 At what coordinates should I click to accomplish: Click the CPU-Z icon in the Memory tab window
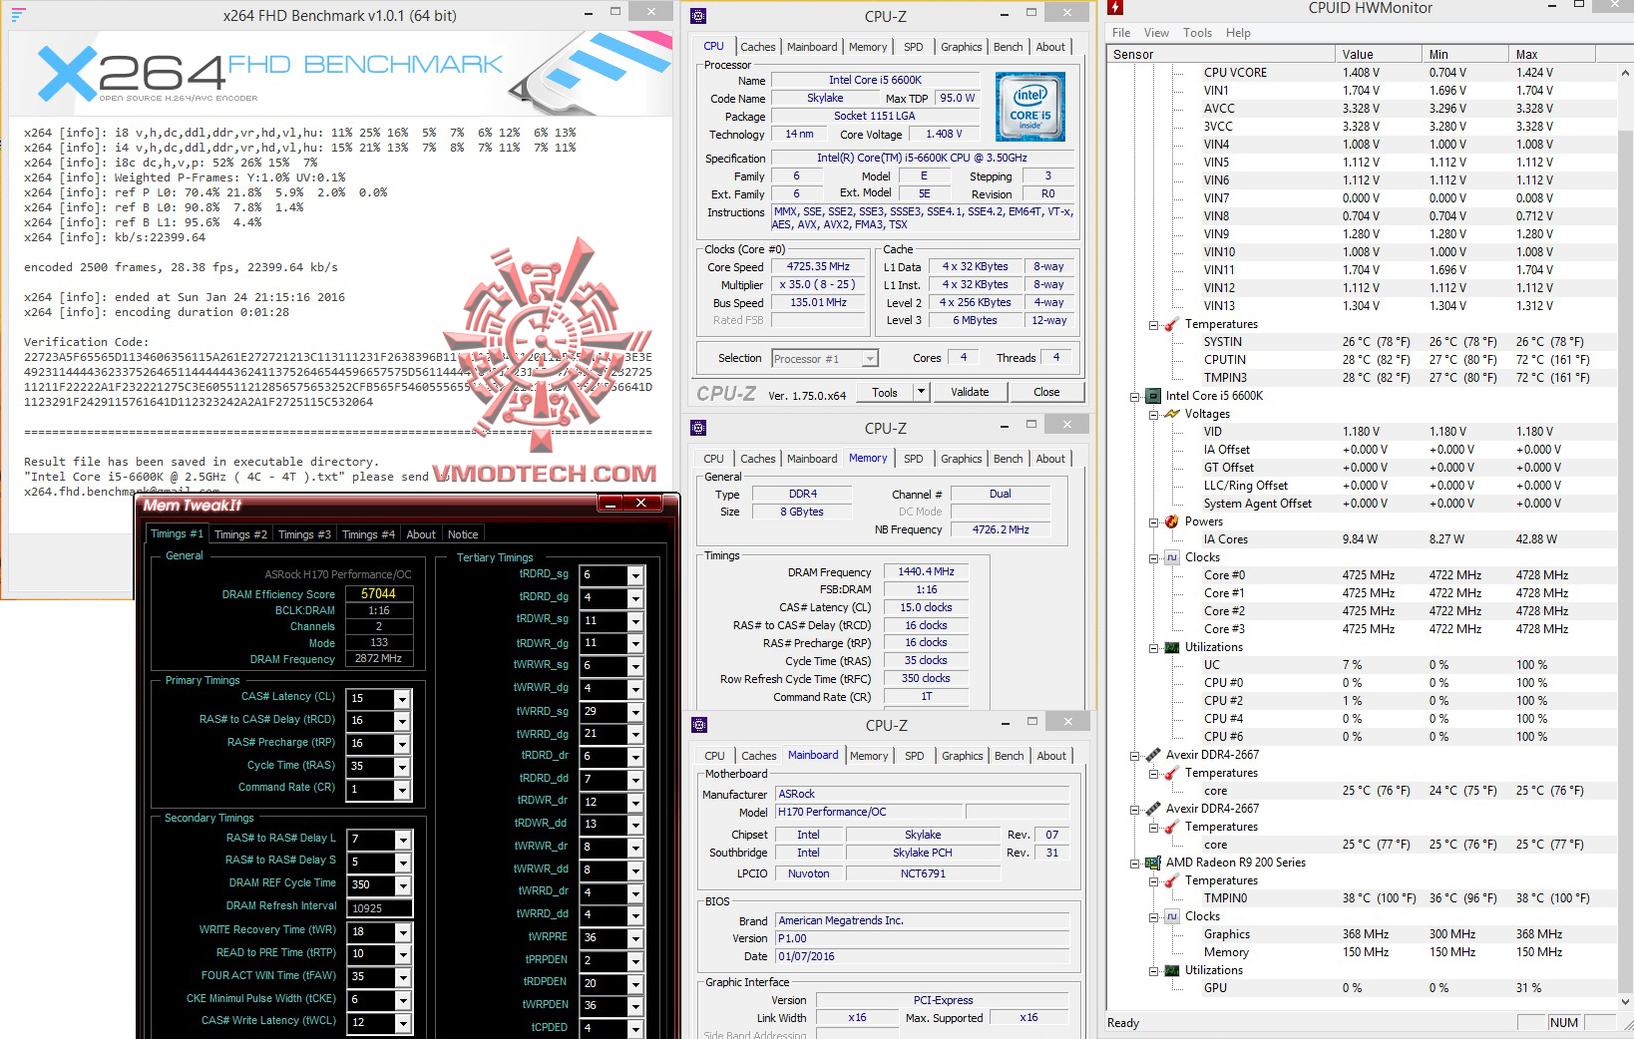click(x=698, y=428)
